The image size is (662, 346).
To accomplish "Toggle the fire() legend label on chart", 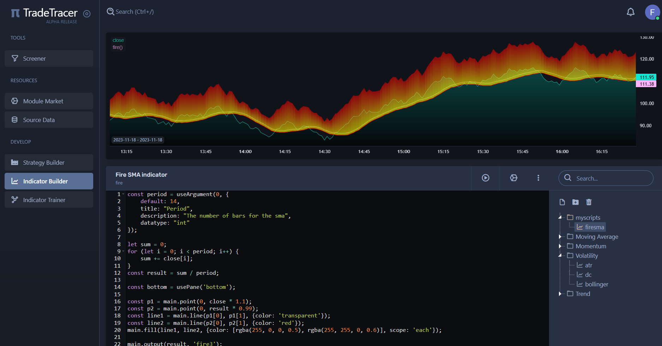I will 118,48.
